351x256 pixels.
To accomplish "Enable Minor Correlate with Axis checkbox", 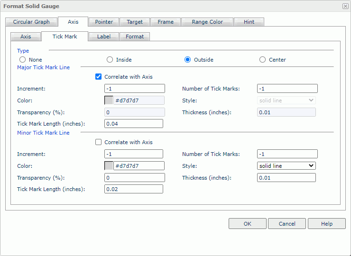I will tap(99, 142).
